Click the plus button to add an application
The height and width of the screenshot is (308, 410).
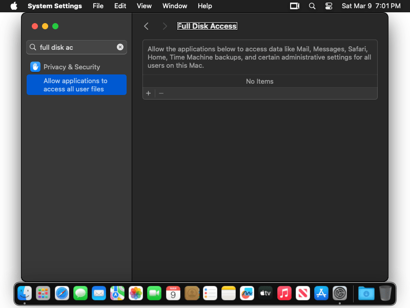(x=149, y=93)
